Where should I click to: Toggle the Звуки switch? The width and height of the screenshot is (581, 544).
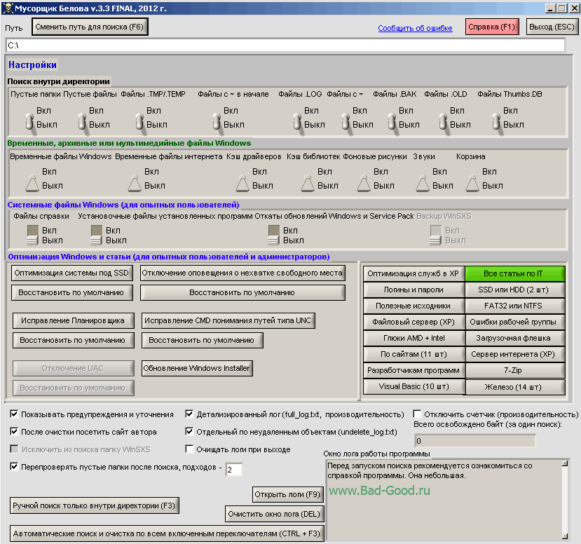click(423, 184)
